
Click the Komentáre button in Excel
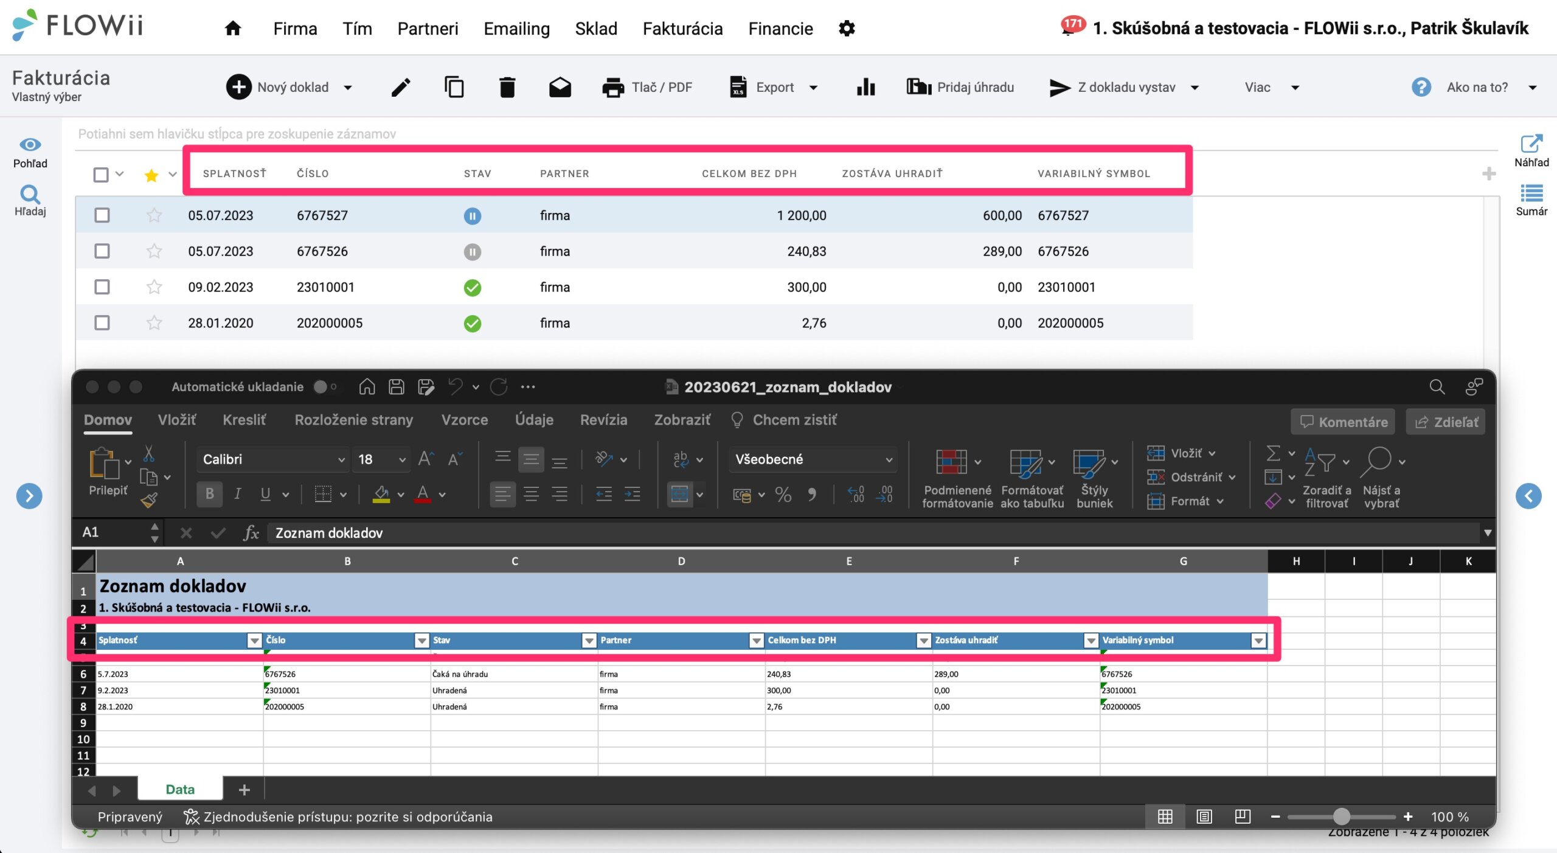[1343, 422]
